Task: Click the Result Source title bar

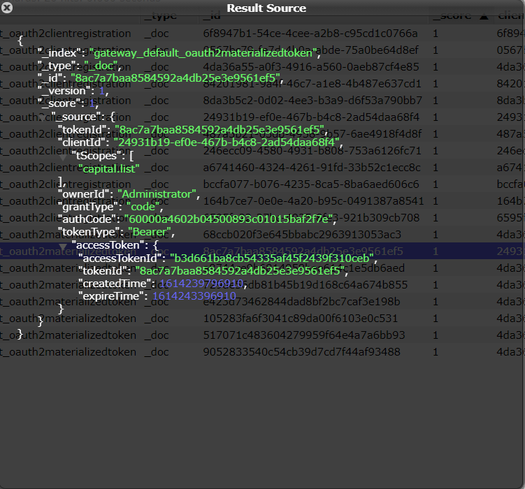Action: (x=266, y=8)
